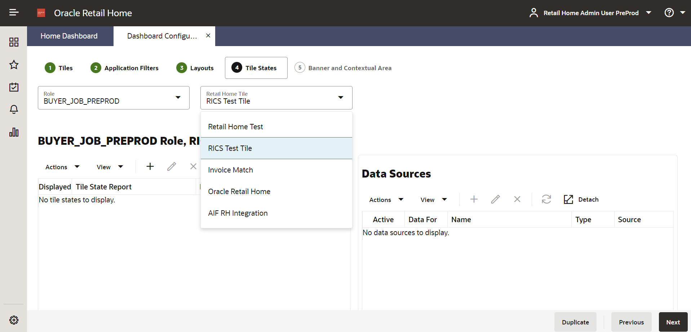Switch to the Home Dashboard tab
691x332 pixels.
point(69,36)
